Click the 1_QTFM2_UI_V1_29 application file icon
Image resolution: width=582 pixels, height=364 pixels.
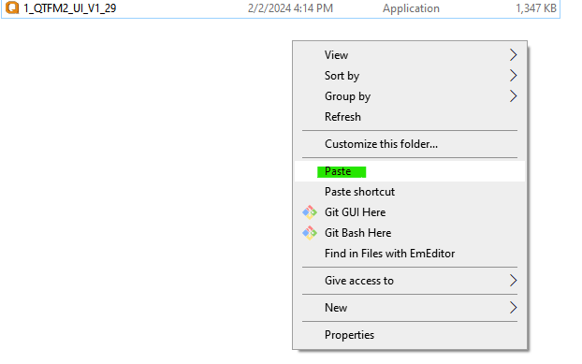coord(12,7)
